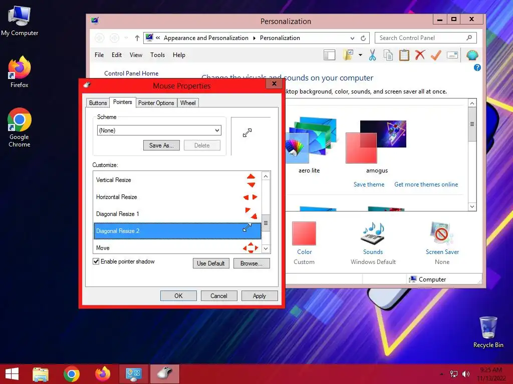Select the amogus theme thumbnail

(x=376, y=141)
